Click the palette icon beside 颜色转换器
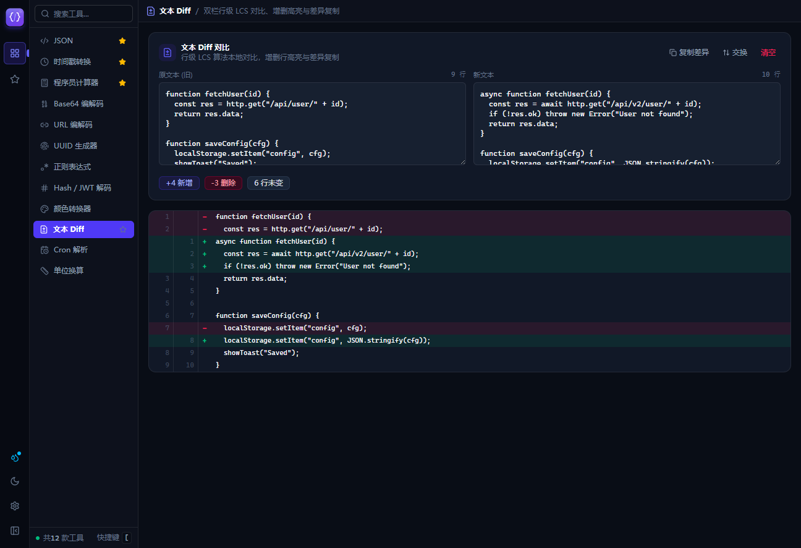 44,209
